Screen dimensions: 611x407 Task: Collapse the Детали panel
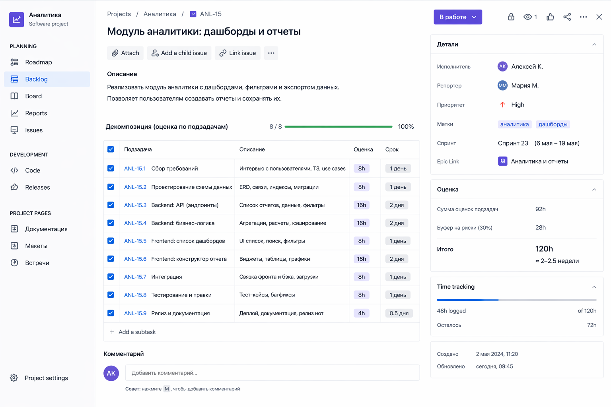(x=594, y=45)
